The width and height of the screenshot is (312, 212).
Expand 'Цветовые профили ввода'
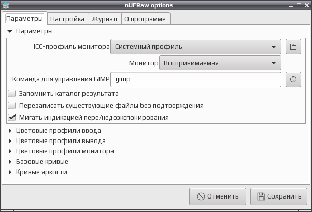click(x=10, y=131)
